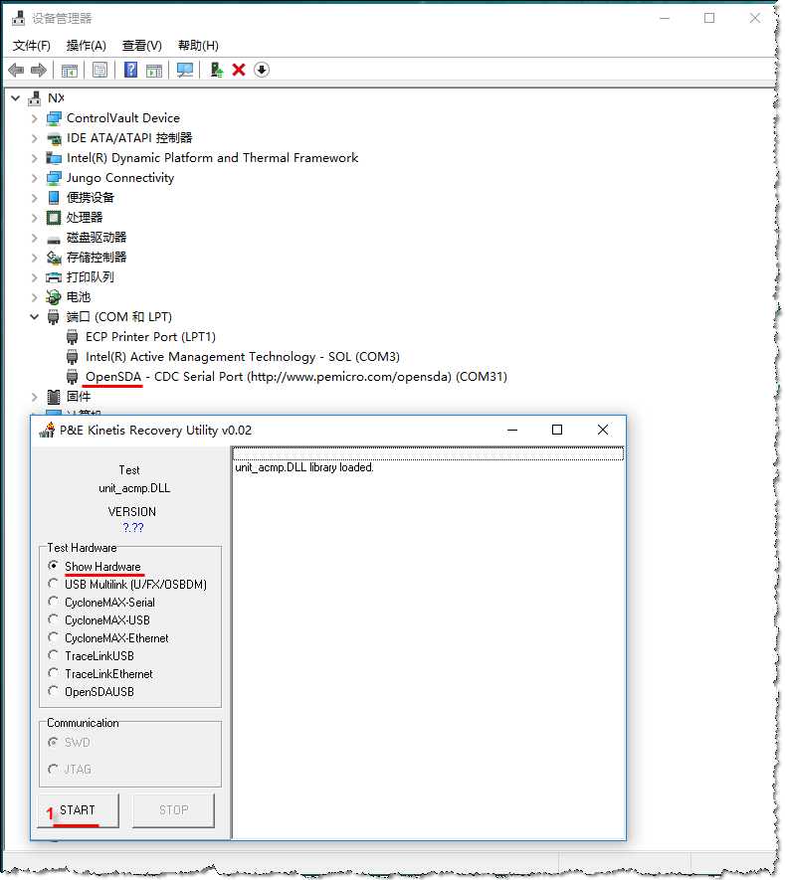785x880 pixels.
Task: Open the 查看(V) menu
Action: point(142,46)
